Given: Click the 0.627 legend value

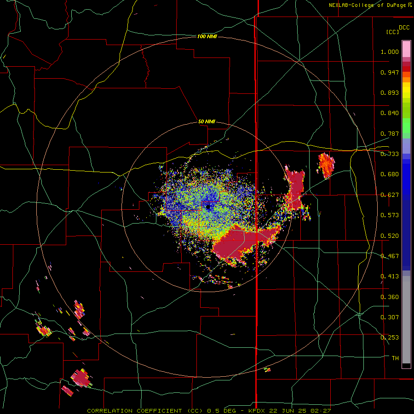Looking at the screenshot, I should pos(390,195).
